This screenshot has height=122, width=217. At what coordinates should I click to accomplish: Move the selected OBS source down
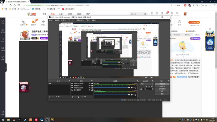(85, 97)
